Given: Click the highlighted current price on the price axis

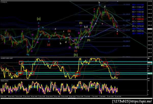Looking at the screenshot, I should [150, 29].
